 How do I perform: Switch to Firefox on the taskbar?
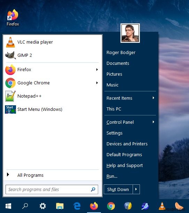tap(94, 206)
